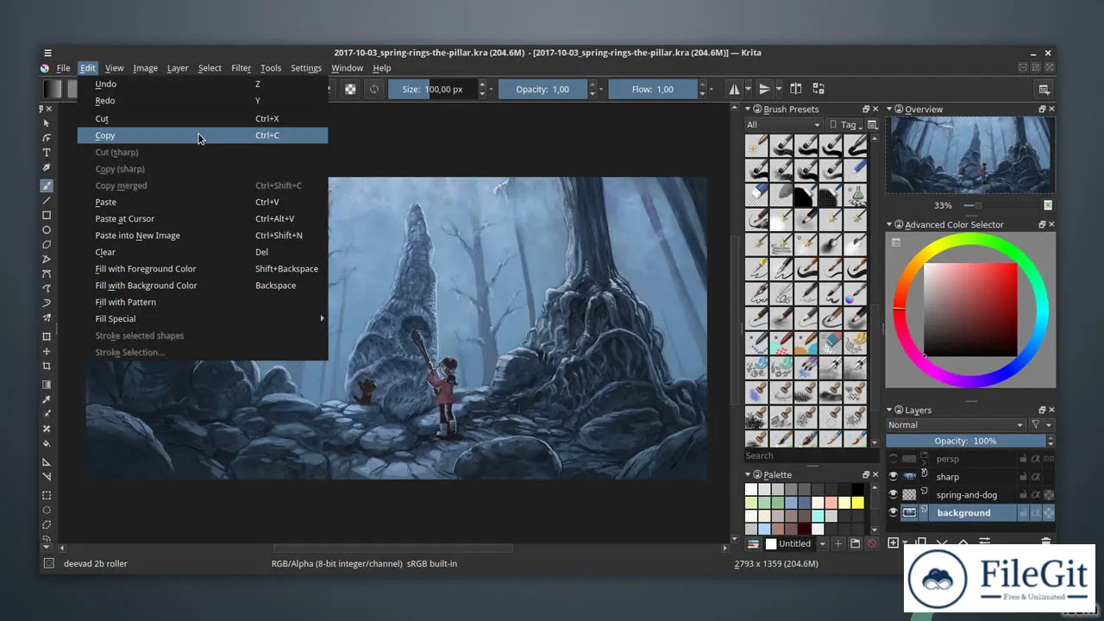
Task: Toggle lock on the sharp layer
Action: [1024, 477]
